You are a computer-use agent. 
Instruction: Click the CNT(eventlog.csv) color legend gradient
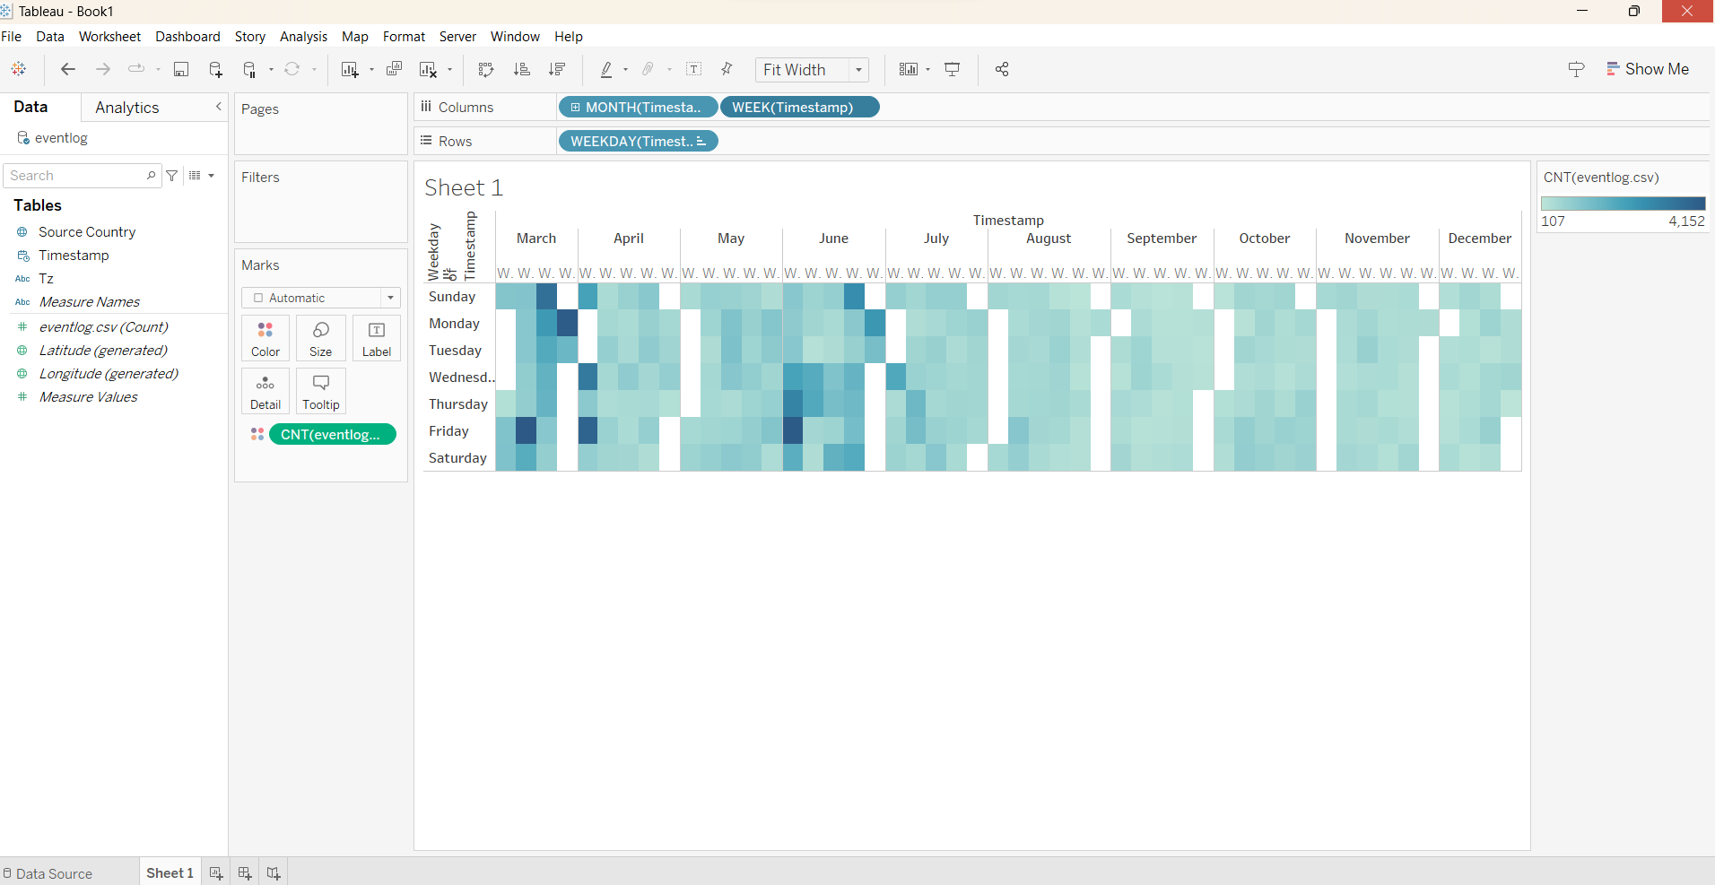[x=1623, y=204]
